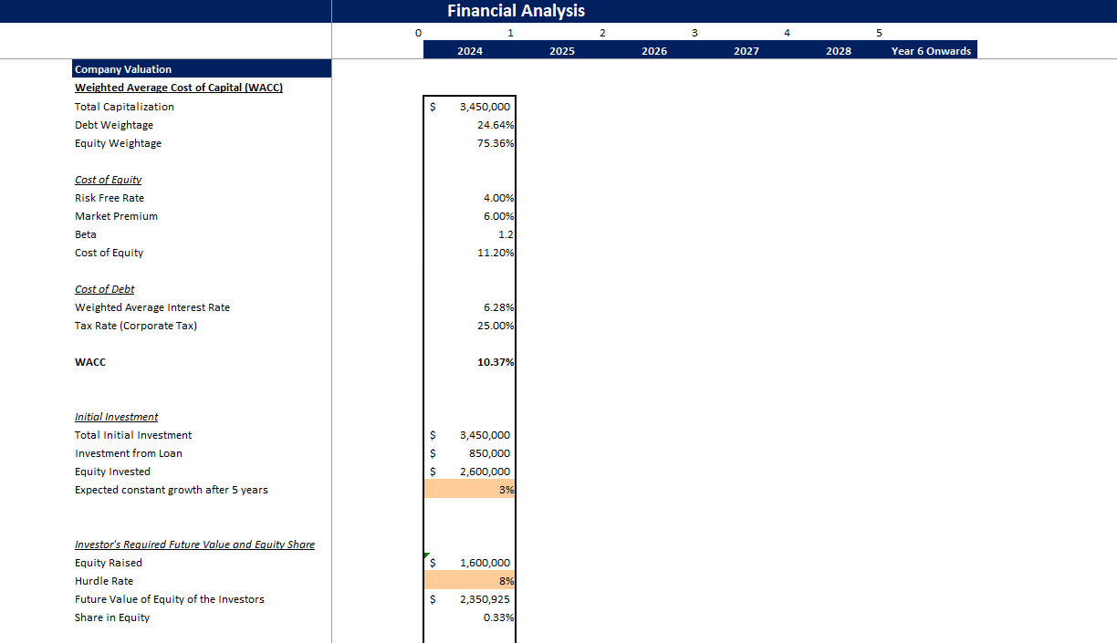Click the Year 6 Onwards header
This screenshot has height=643, width=1117.
(930, 51)
